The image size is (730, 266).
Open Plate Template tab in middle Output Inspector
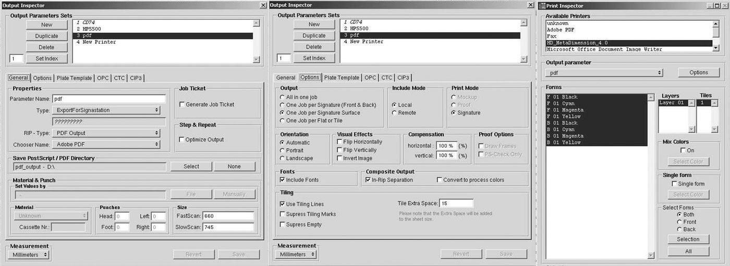pyautogui.click(x=342, y=77)
